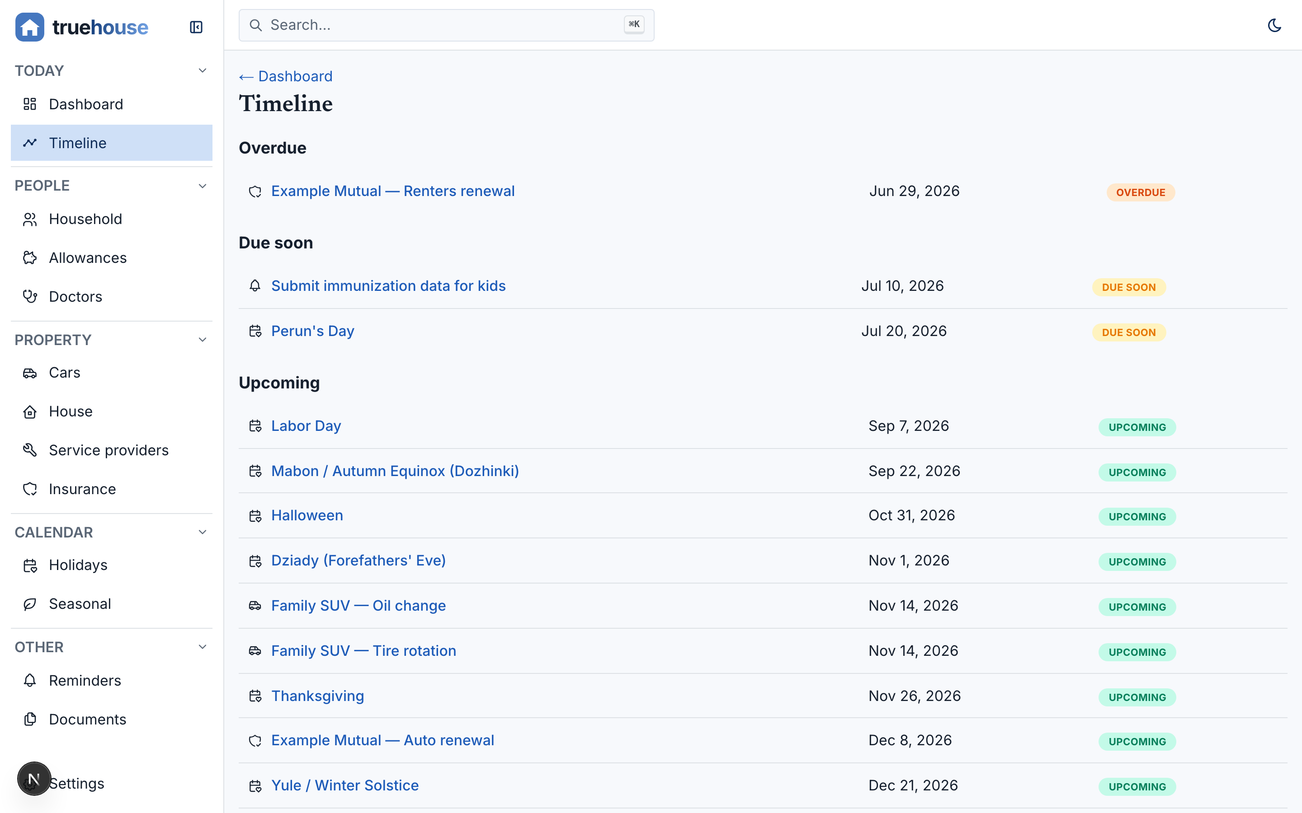Viewport: 1302px width, 813px height.
Task: Open Family SUV — Oil change
Action: coord(359,605)
